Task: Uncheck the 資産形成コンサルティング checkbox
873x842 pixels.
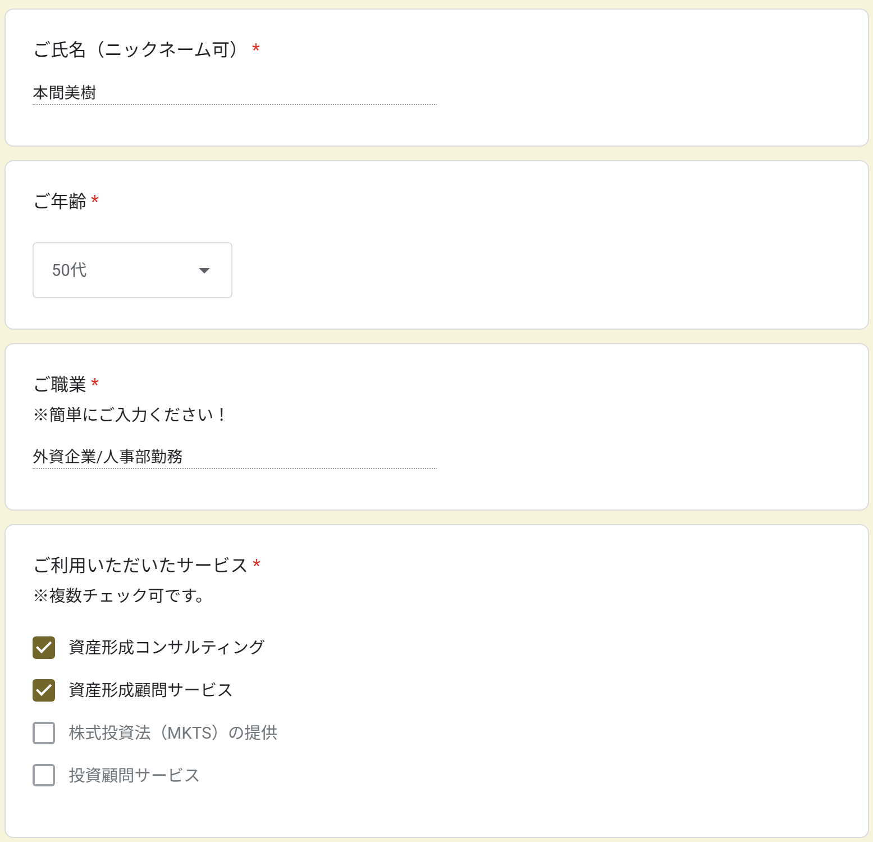Action: click(44, 648)
